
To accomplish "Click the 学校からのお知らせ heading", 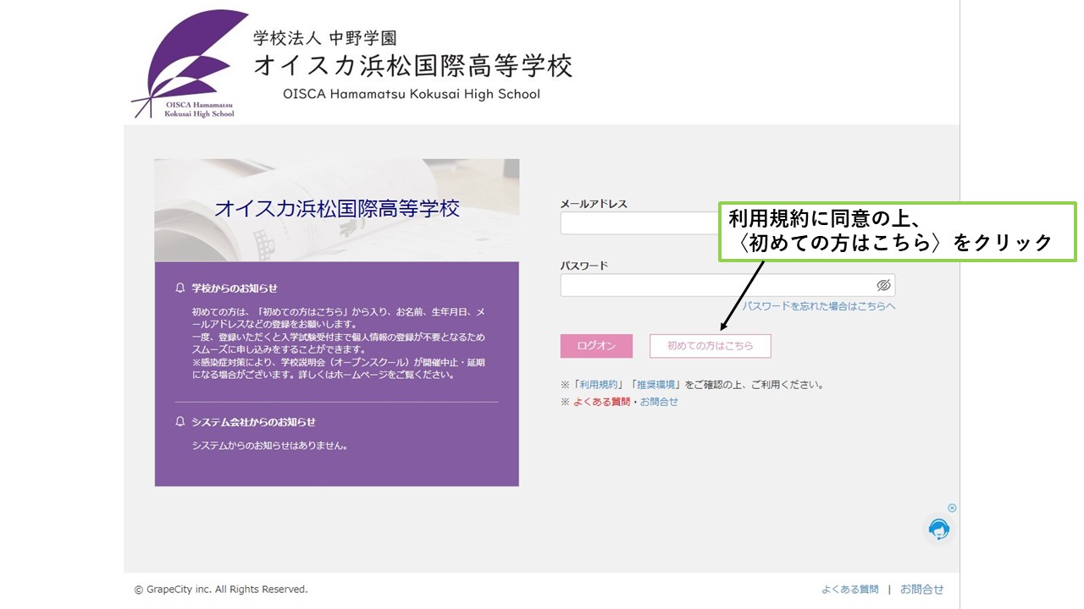I will pos(235,288).
